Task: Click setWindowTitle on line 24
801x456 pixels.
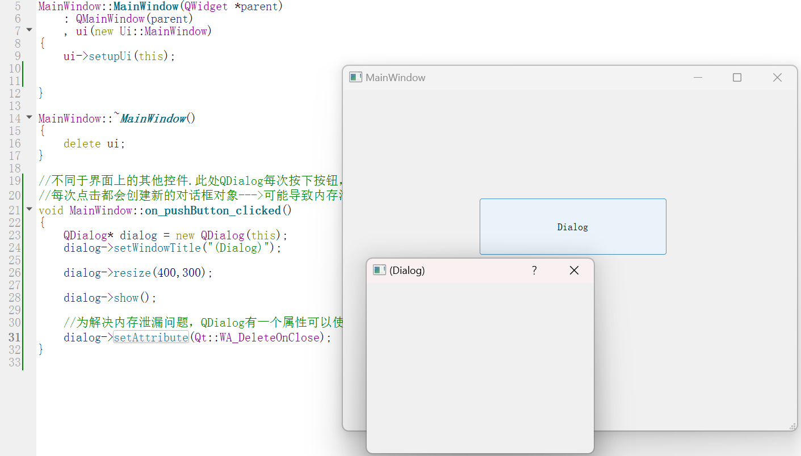Action: (x=157, y=248)
